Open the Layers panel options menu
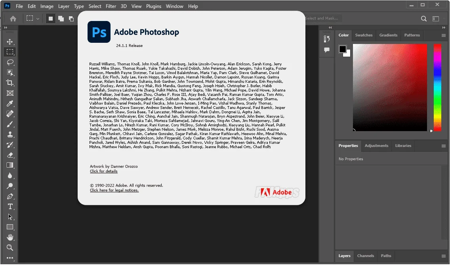Image resolution: width=450 pixels, height=265 pixels. 443,256
